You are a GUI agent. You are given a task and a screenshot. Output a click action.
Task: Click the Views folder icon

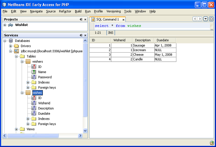[x=22, y=129]
